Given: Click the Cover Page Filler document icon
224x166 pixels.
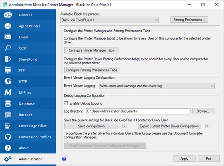Looking at the screenshot, I should tap(8, 126).
